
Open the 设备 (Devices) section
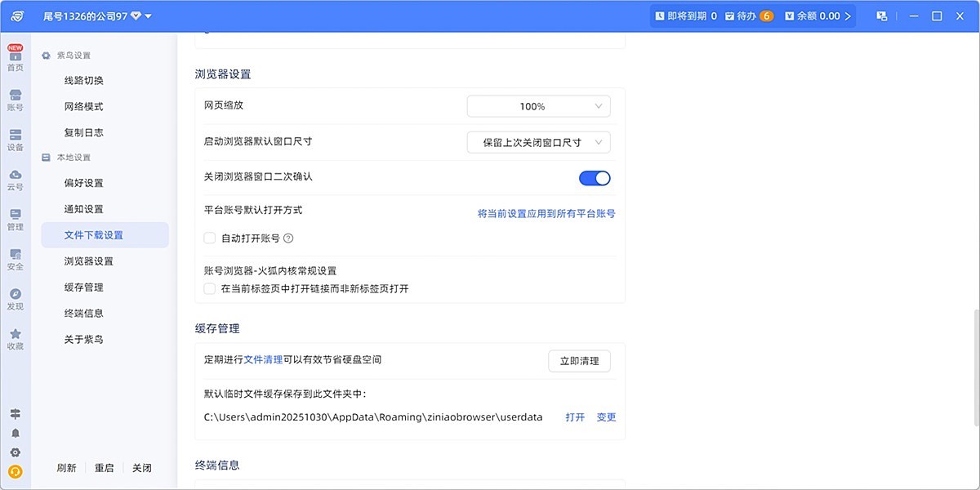15,140
